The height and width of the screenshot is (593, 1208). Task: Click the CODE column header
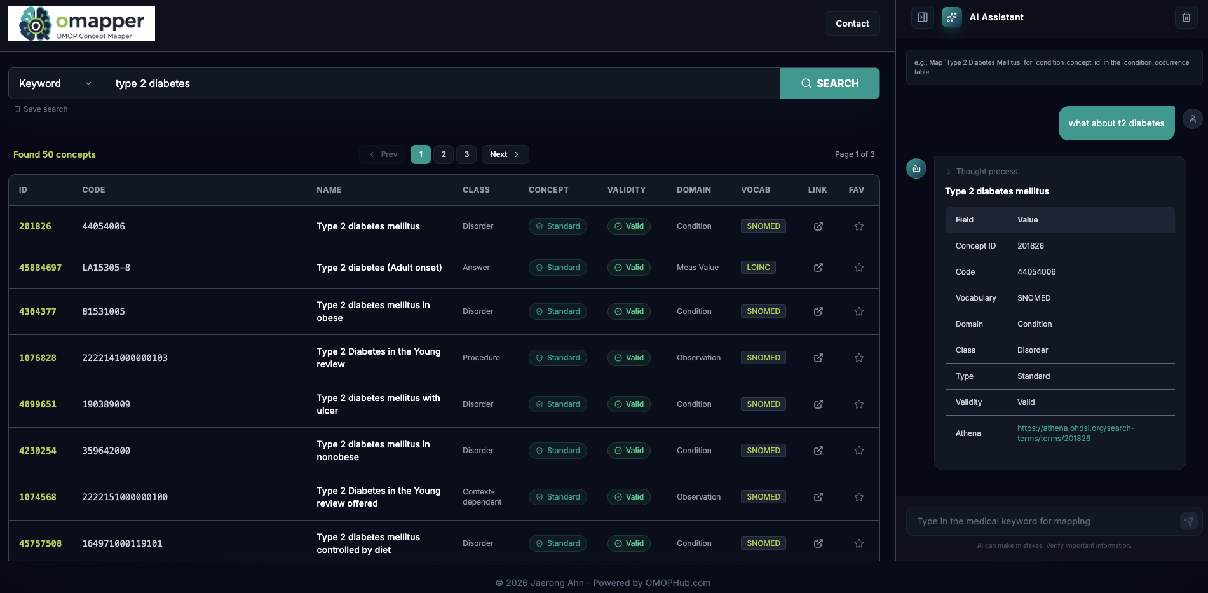click(x=93, y=190)
